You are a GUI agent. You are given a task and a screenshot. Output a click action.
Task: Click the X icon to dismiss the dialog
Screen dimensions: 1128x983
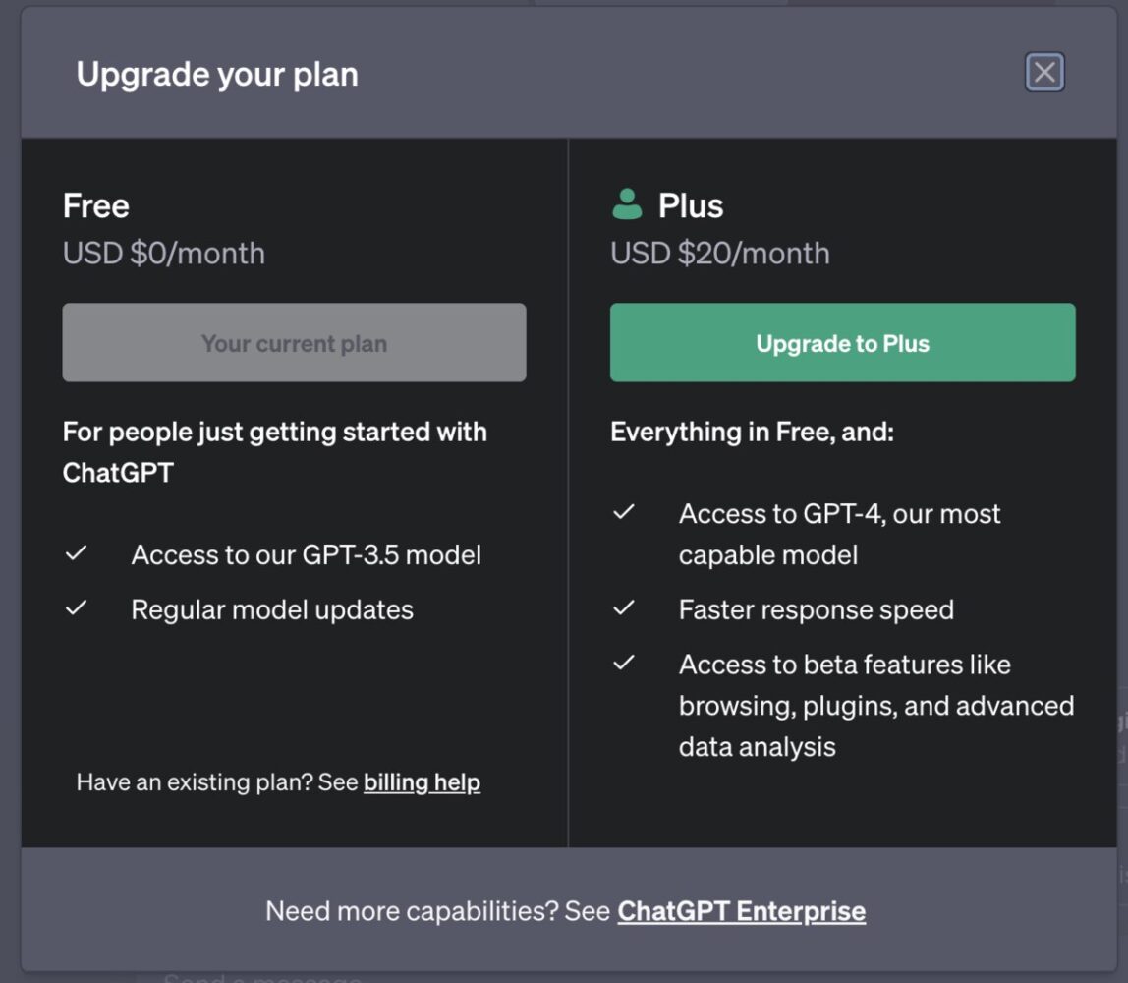pos(1044,72)
